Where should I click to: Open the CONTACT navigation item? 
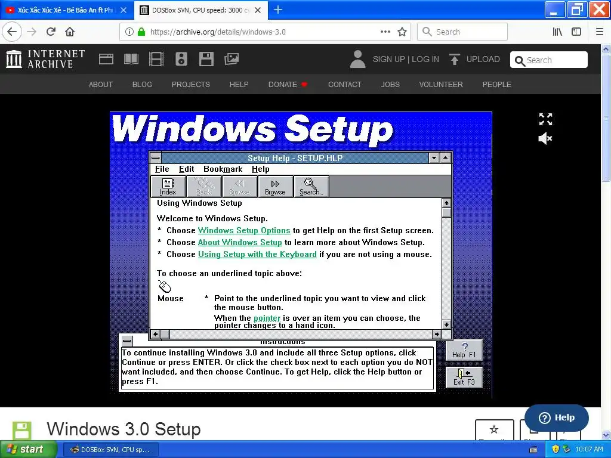tap(345, 85)
